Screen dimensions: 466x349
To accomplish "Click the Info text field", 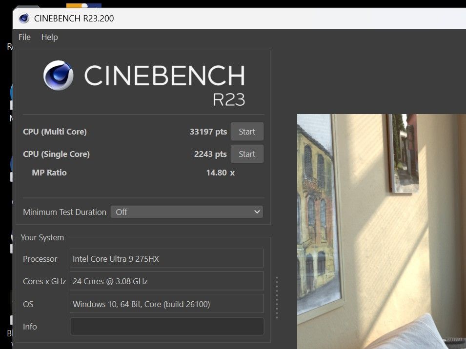I will (x=166, y=327).
